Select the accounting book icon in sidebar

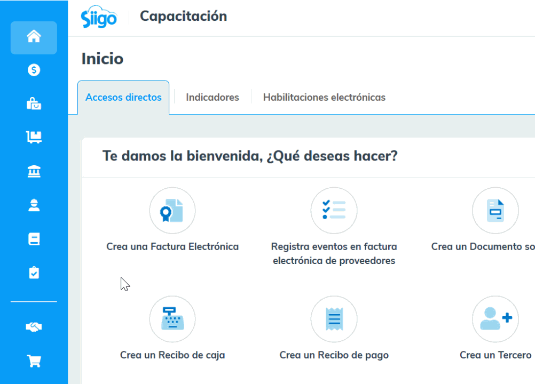[x=34, y=239]
